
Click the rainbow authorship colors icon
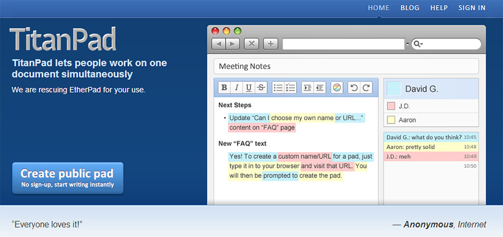point(337,88)
